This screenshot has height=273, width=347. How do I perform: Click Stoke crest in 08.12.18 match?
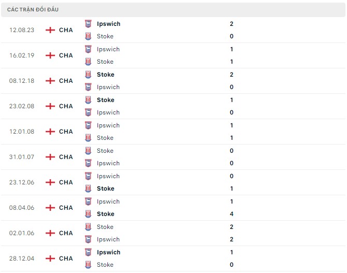point(88,75)
